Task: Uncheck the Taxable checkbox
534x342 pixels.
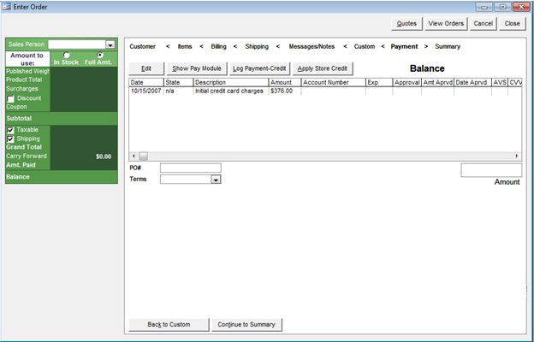Action: pyautogui.click(x=10, y=130)
